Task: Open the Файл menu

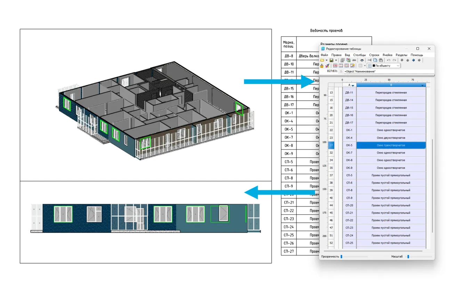Action: pyautogui.click(x=324, y=55)
